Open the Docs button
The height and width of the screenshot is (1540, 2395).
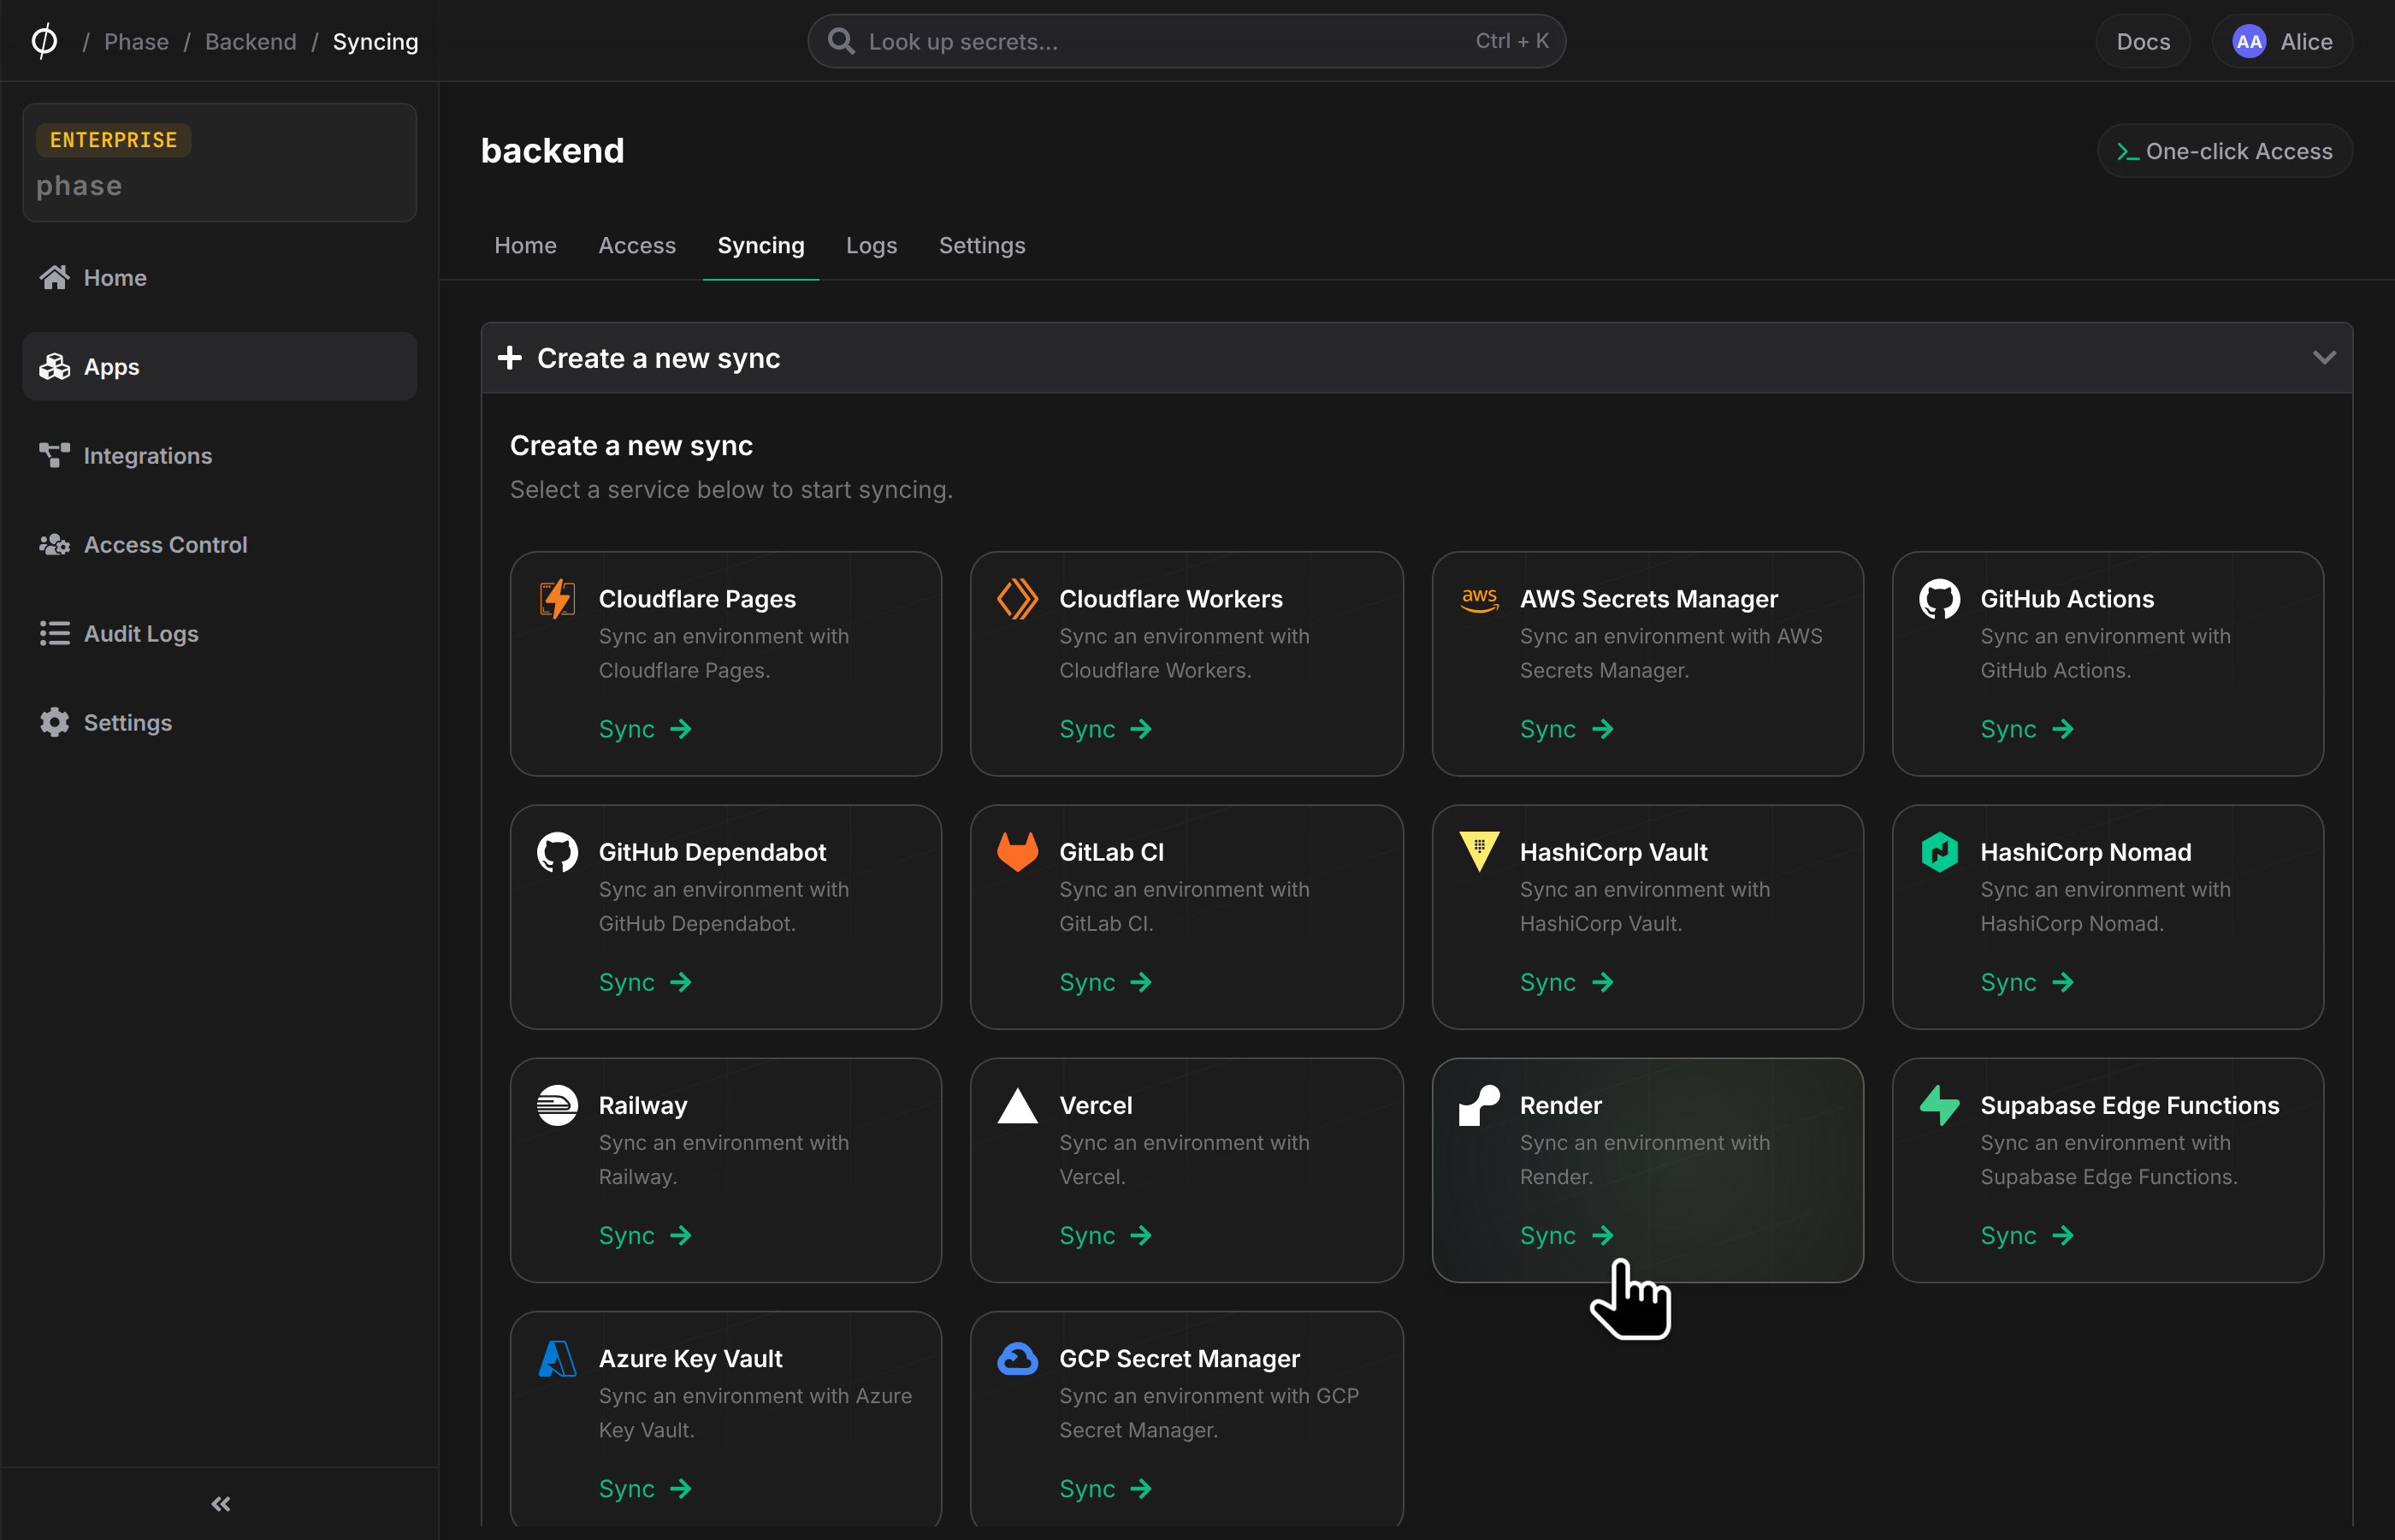[2142, 41]
